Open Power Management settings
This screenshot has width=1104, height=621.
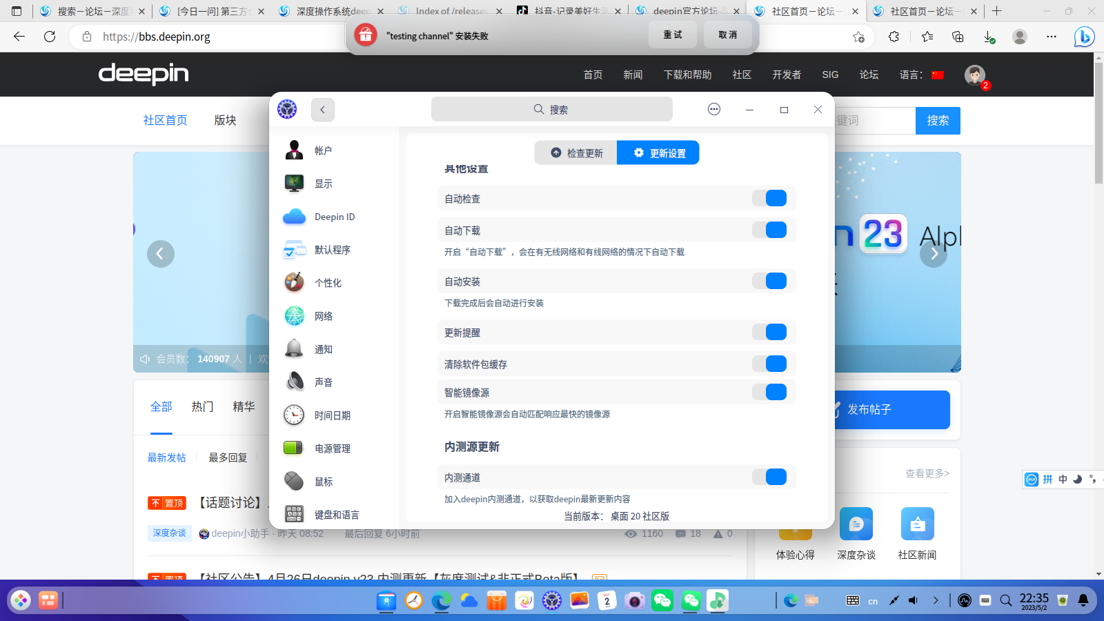pos(332,448)
